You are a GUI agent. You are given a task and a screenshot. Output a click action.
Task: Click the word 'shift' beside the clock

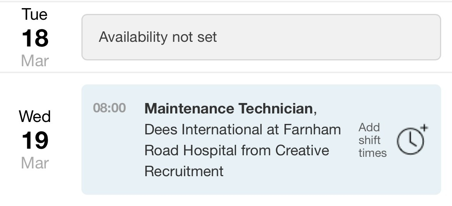(369, 140)
